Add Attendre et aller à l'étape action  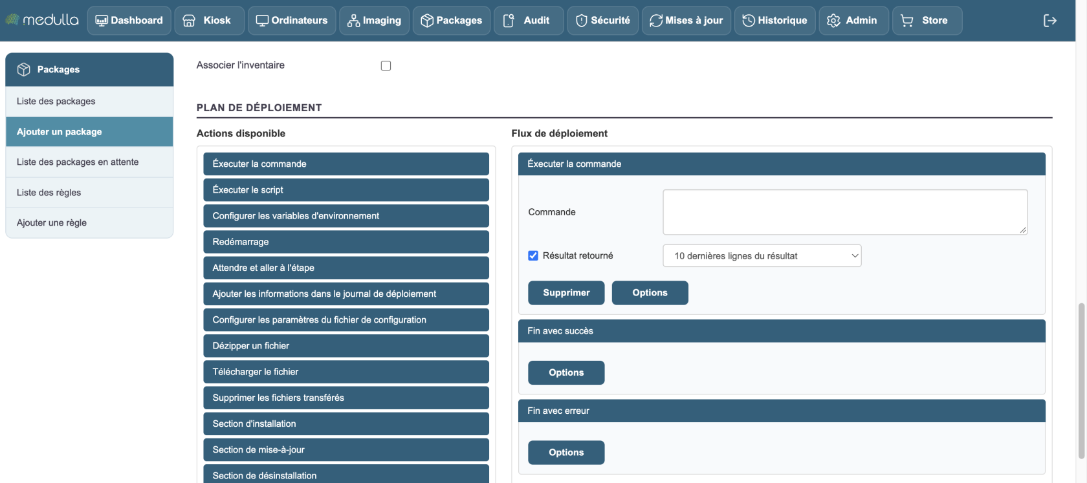346,268
